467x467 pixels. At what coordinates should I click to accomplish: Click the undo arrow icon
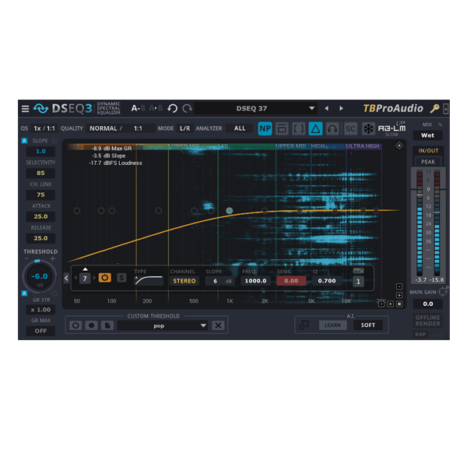(x=173, y=108)
